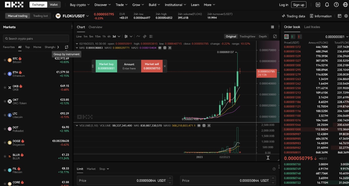
Task: Switch to Wallet mode
Action: [x=54, y=5]
